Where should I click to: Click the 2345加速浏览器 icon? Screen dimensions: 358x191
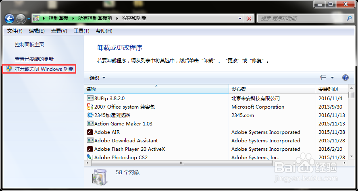point(90,115)
